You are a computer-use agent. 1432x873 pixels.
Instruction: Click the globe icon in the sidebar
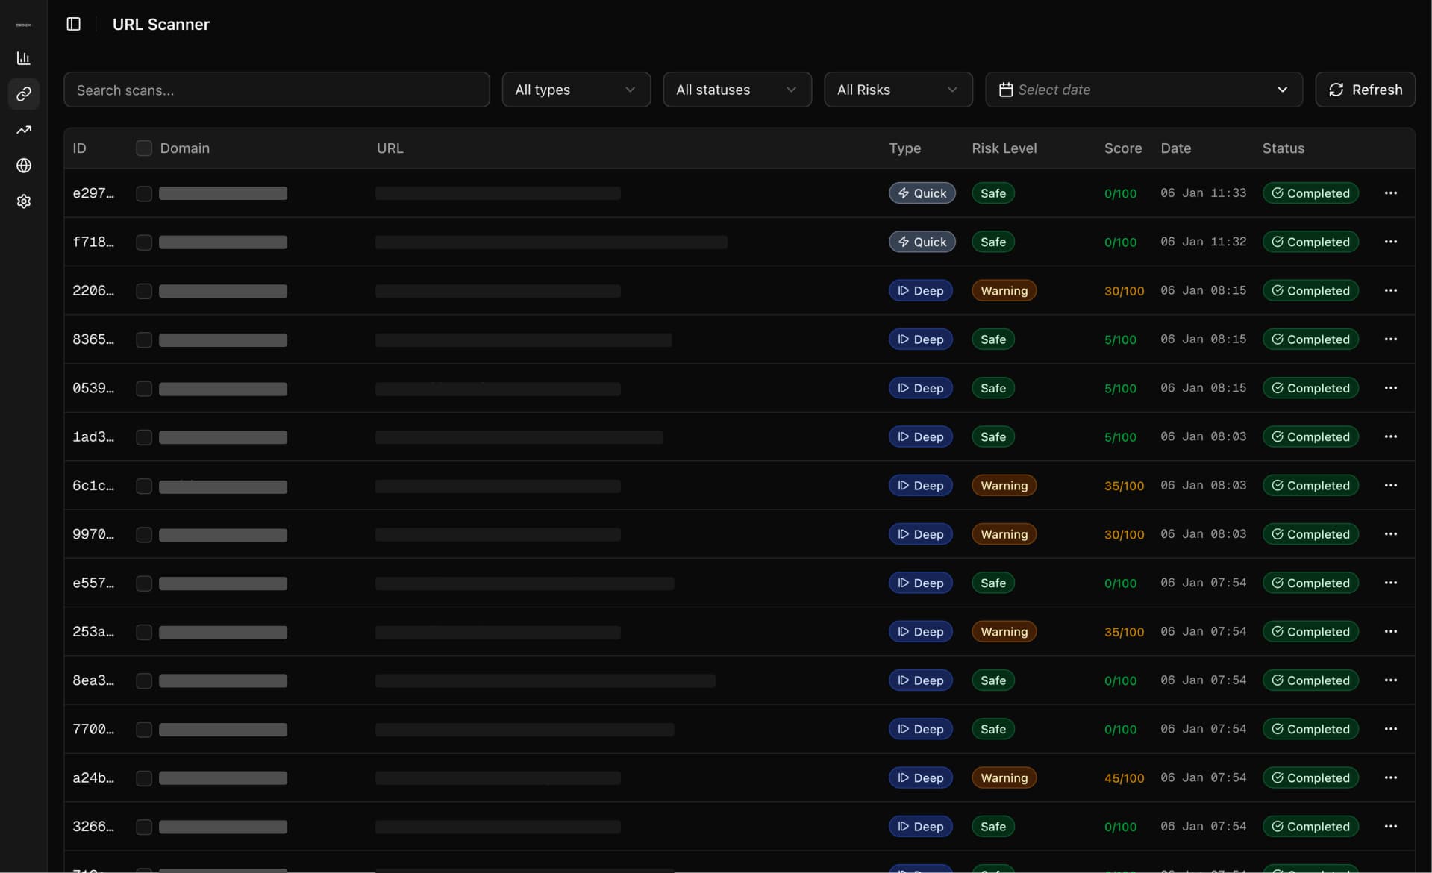24,166
